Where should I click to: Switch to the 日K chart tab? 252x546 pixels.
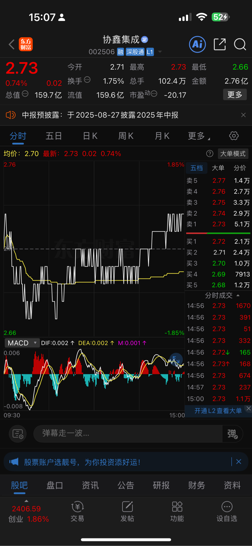90,136
